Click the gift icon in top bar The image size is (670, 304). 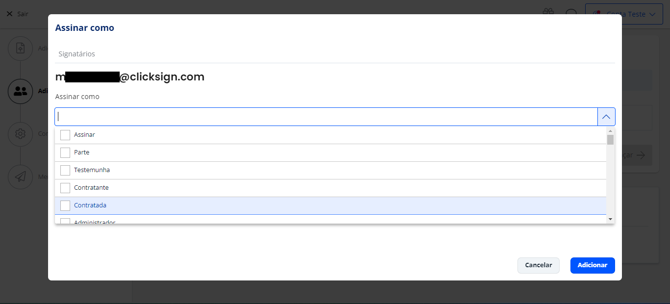548,14
